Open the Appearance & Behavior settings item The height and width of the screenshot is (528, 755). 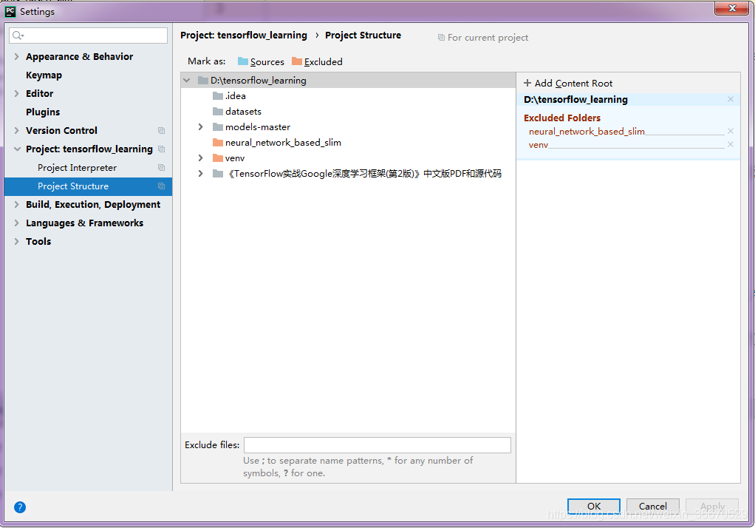(80, 56)
